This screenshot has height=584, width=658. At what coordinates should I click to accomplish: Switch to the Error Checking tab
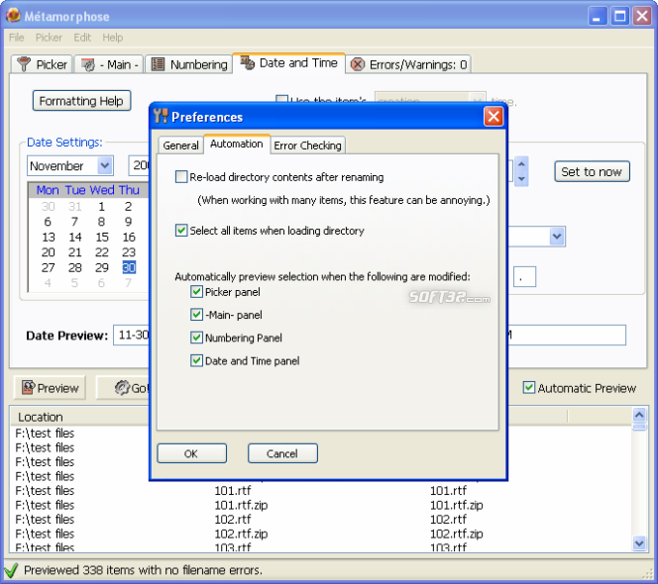click(307, 146)
